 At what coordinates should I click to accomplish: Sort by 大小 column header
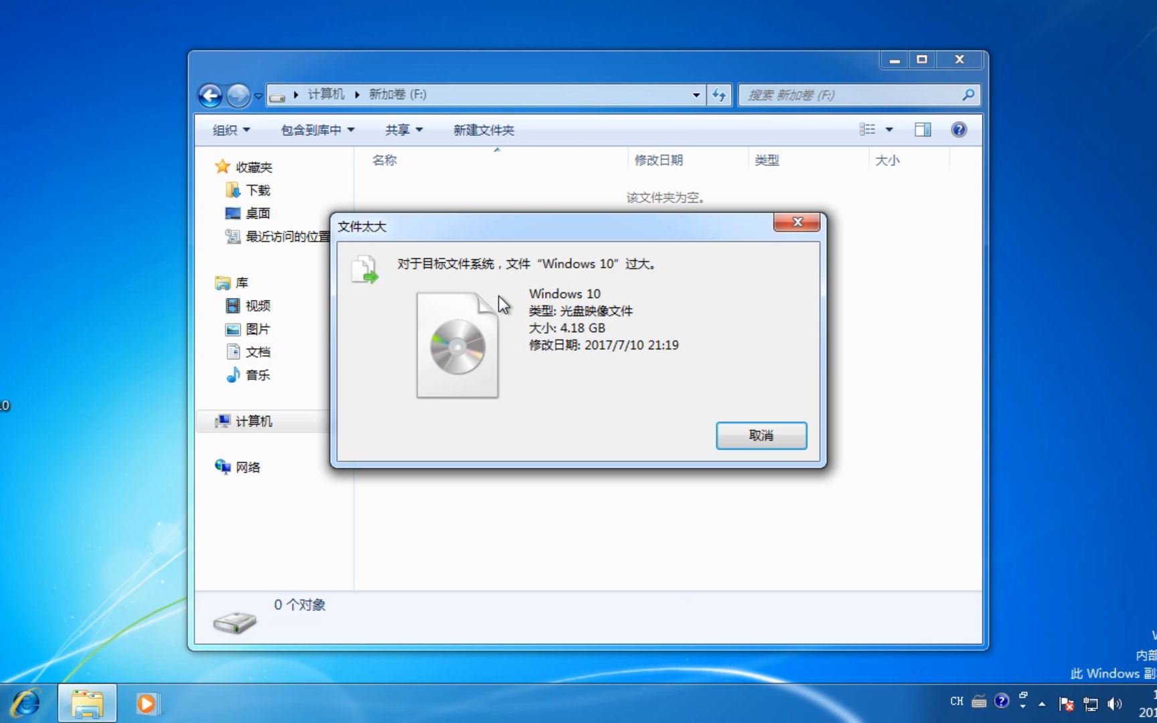[x=887, y=160]
